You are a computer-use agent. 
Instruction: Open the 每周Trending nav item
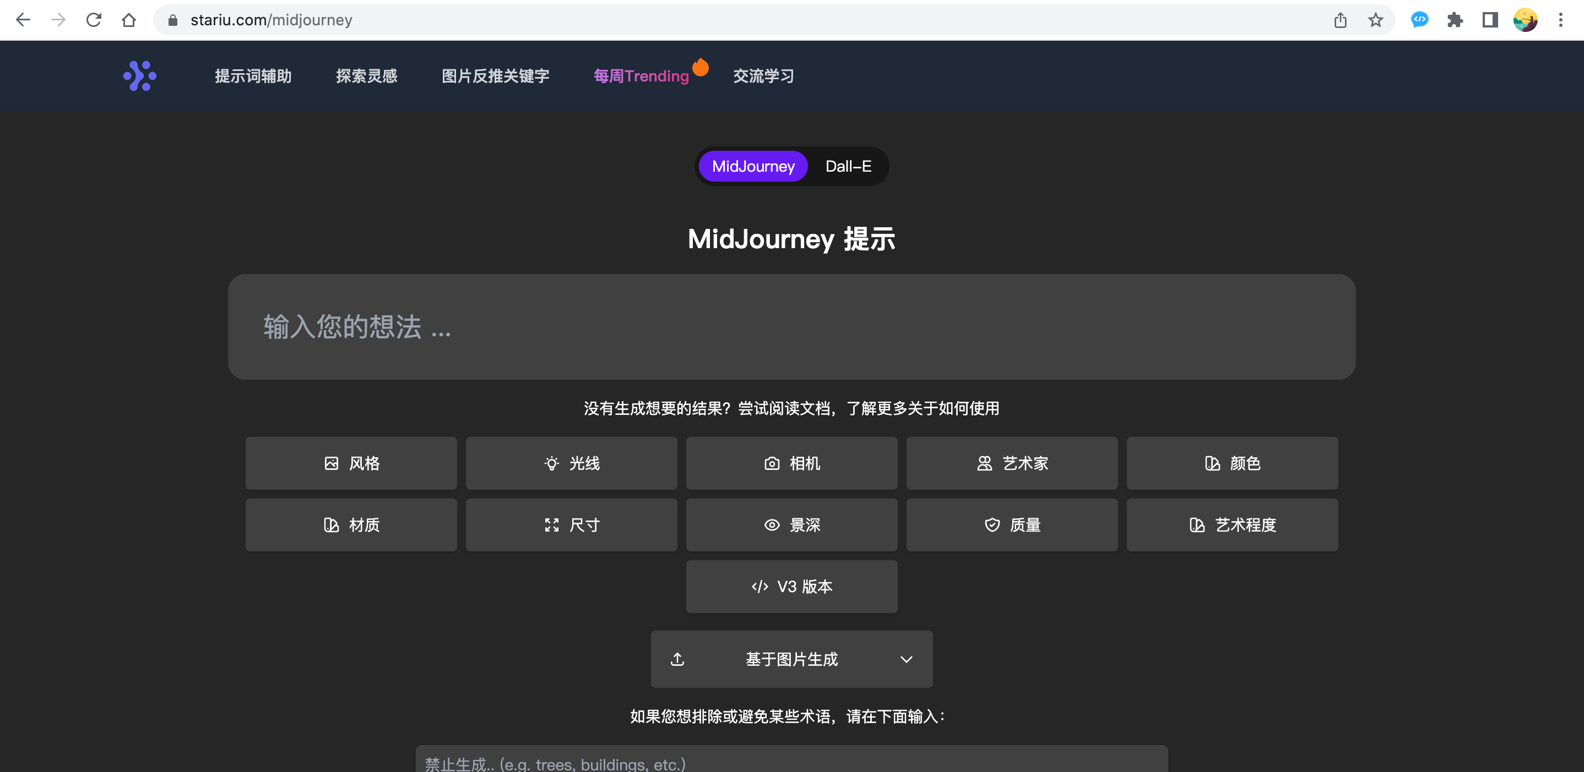[x=641, y=75]
